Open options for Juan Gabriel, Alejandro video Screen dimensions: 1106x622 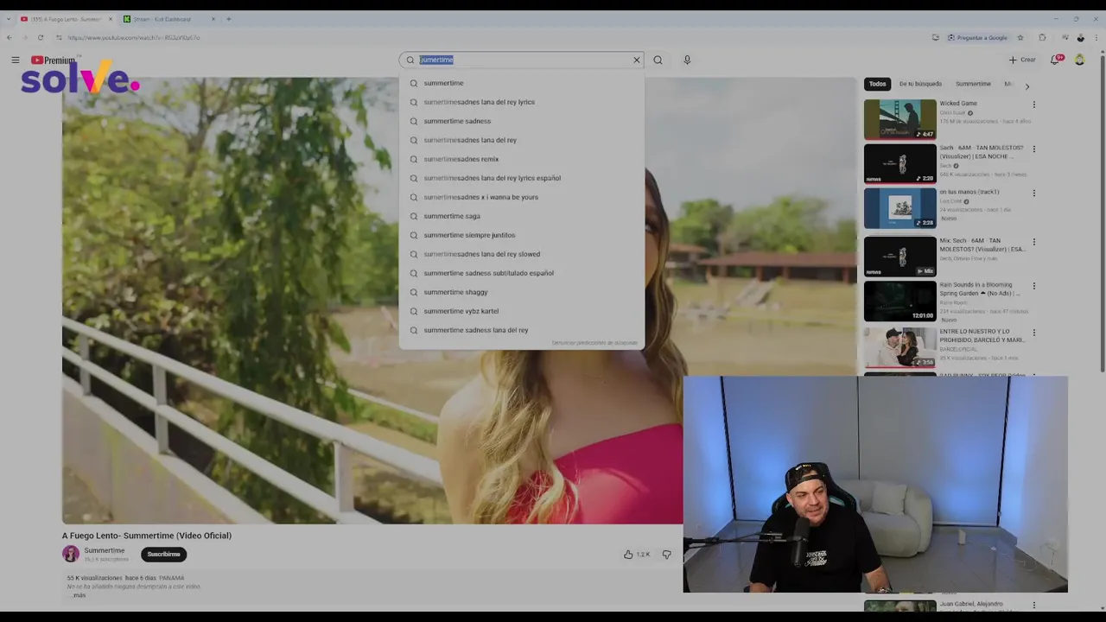pos(1033,606)
